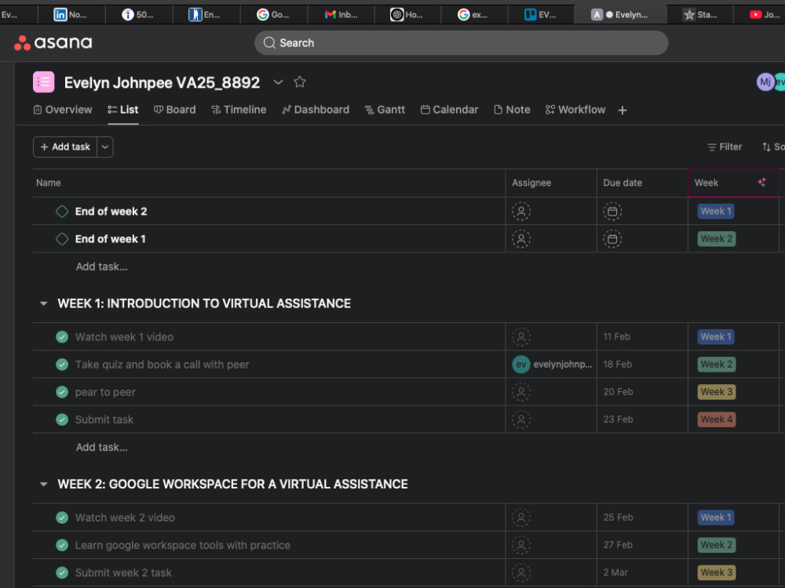Click the AI sparkle icon in Week column

click(761, 183)
